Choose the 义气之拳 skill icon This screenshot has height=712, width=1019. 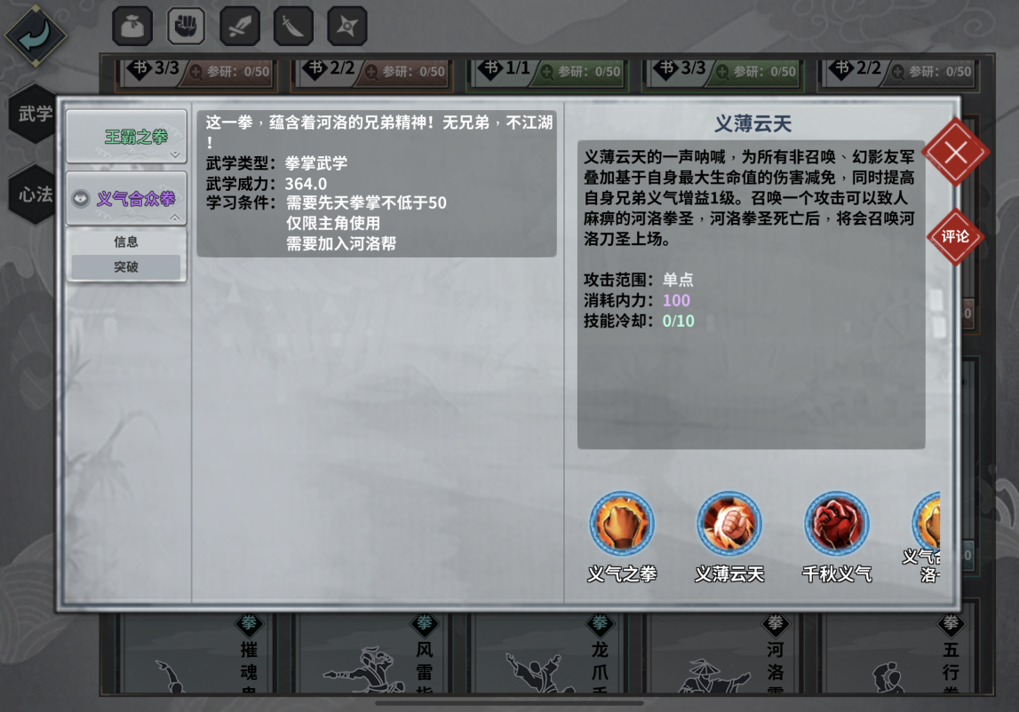pyautogui.click(x=622, y=524)
